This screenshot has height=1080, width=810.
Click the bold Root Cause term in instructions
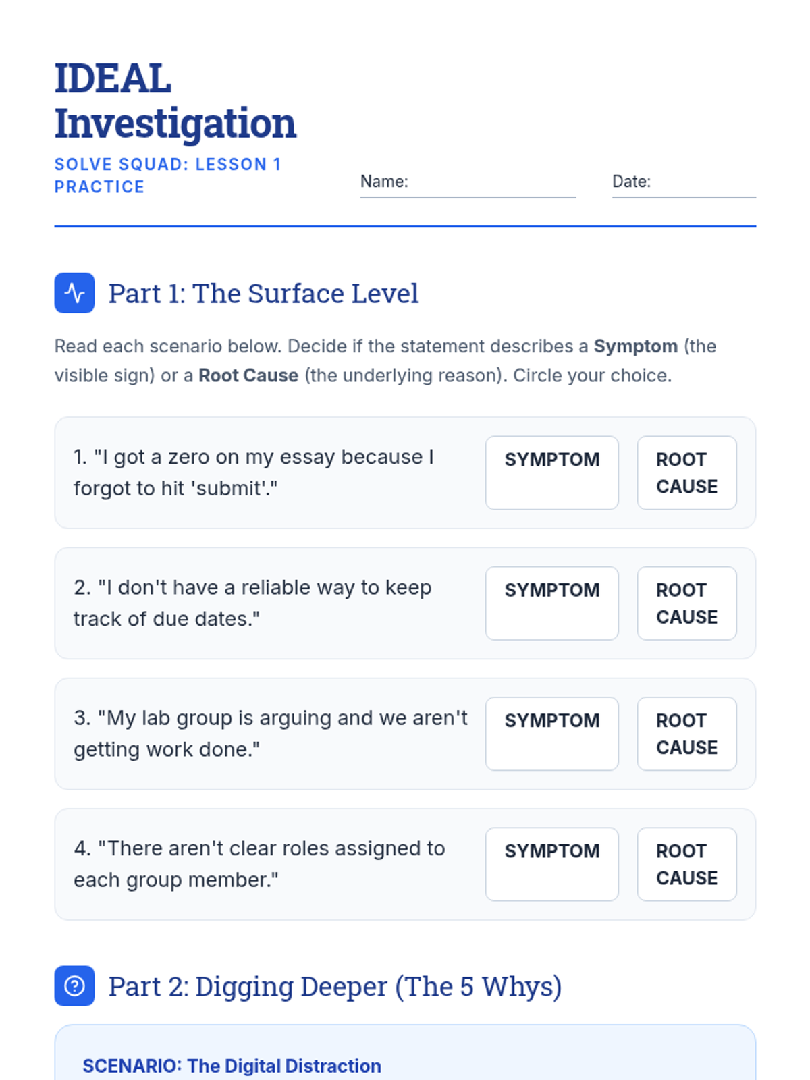click(248, 375)
